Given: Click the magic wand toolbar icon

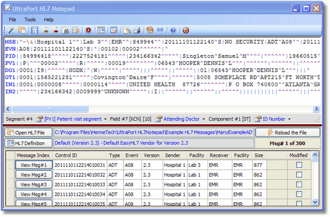Looking at the screenshot, I should [x=11, y=30].
